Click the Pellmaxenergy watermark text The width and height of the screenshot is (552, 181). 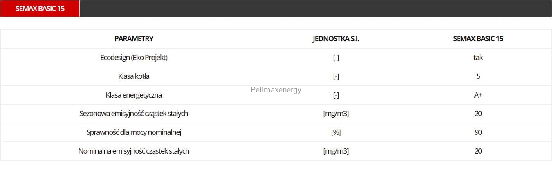276,90
